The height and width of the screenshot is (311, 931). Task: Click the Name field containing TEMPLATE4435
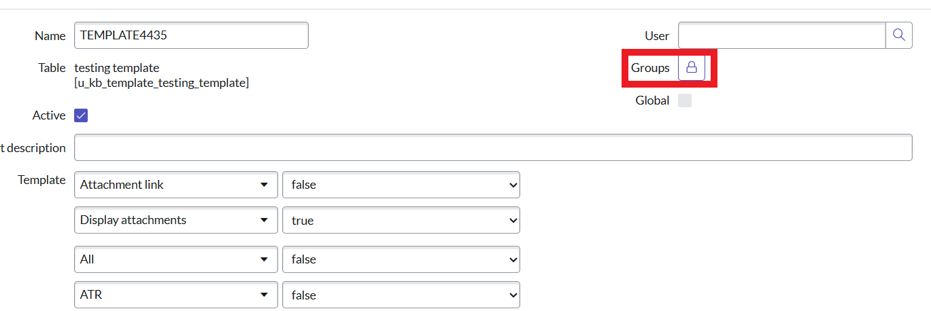[190, 35]
